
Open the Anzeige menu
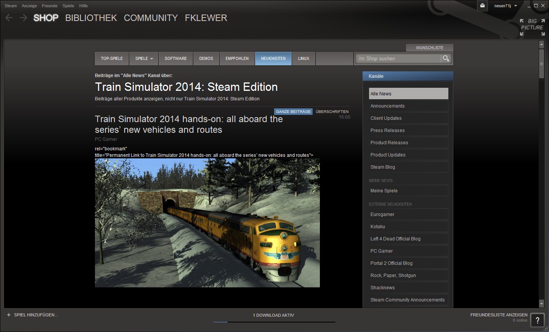(x=29, y=6)
